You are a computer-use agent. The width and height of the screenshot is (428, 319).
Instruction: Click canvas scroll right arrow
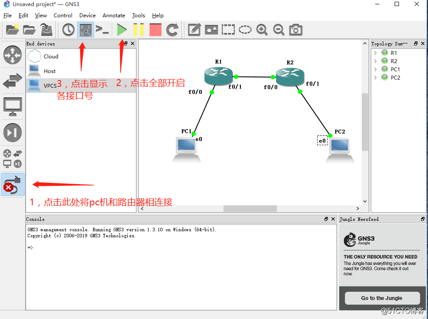[358, 208]
